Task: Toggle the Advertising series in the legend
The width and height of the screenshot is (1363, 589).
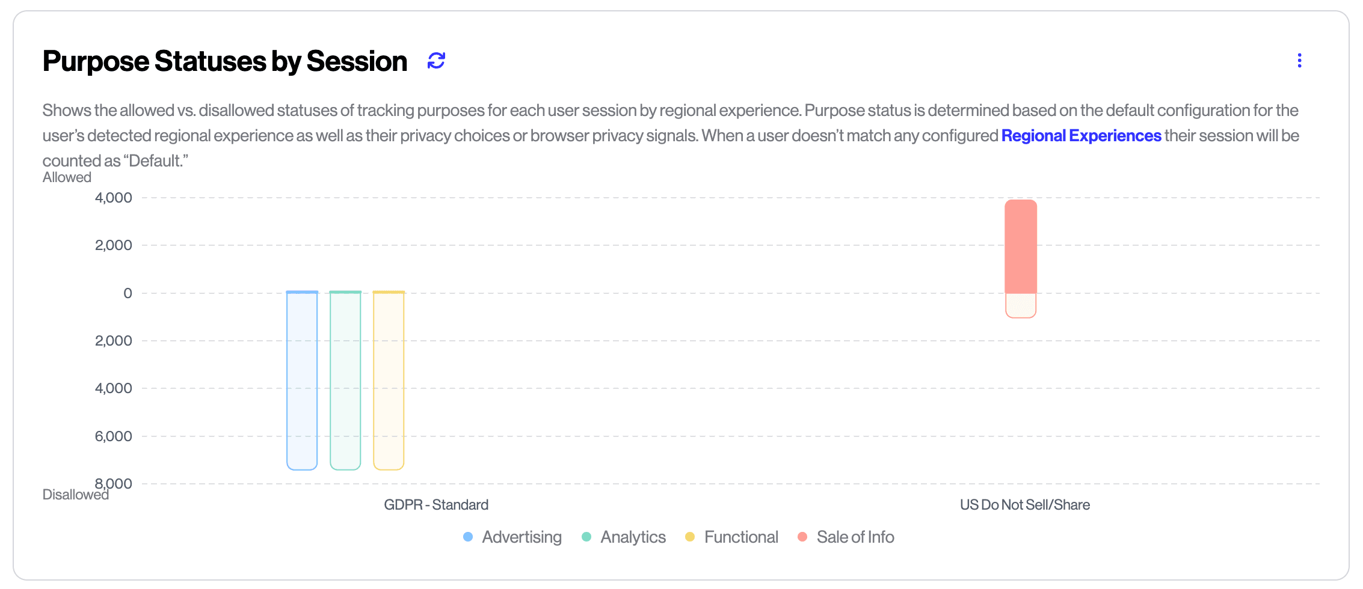Action: pos(521,537)
